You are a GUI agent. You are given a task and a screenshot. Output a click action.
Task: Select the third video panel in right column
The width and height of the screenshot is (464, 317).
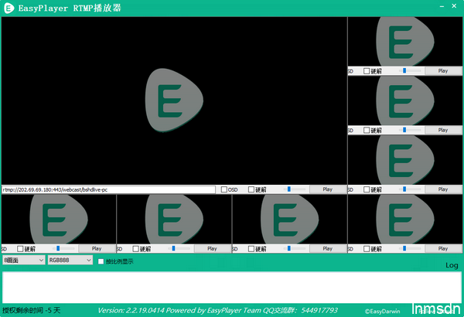405,160
